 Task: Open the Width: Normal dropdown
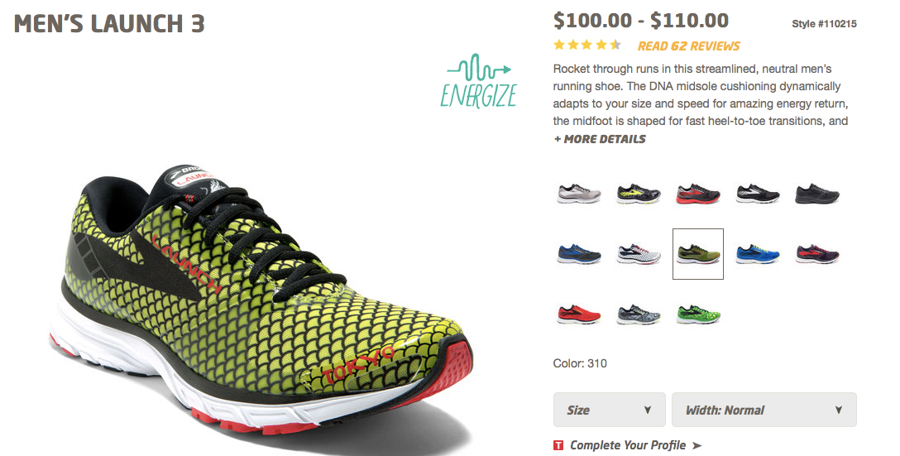point(764,410)
